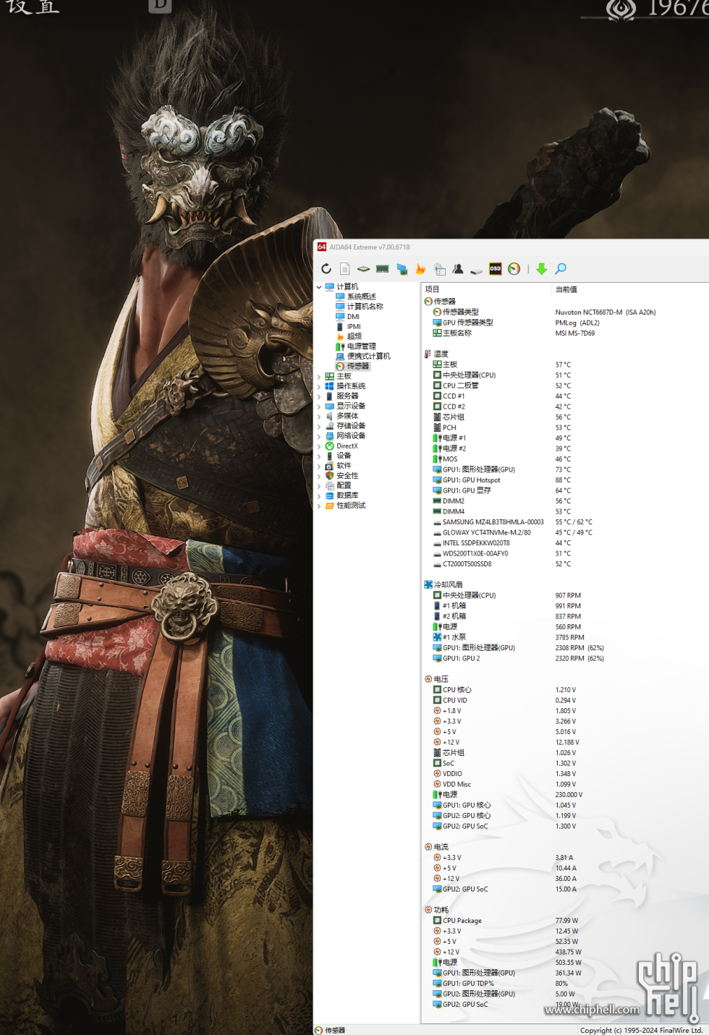Expand the 服务器 tree node
This screenshot has width=709, height=1035.
coord(319,396)
